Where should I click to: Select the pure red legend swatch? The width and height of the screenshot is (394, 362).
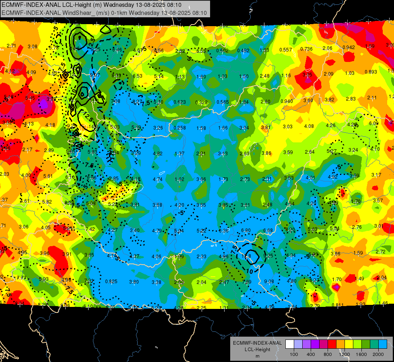pos(332,344)
